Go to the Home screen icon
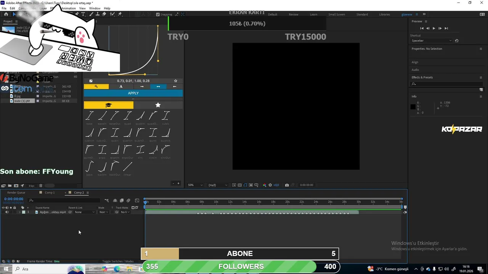488x274 pixels. 6,14
